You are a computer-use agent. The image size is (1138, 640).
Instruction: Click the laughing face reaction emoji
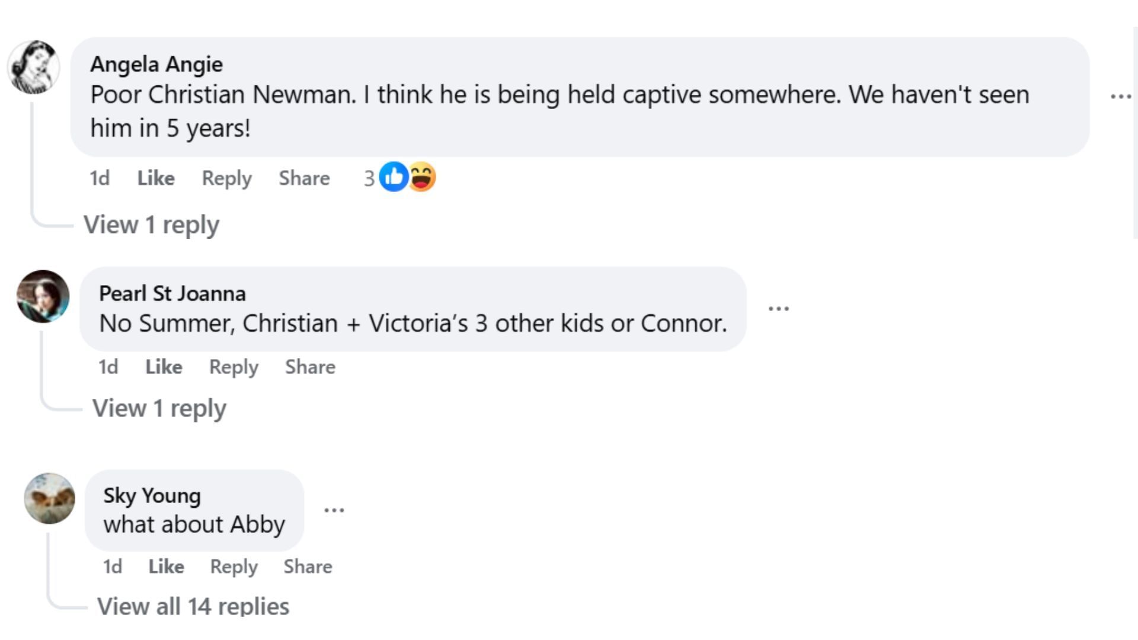coord(422,177)
